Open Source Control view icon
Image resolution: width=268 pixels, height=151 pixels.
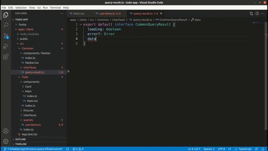pyautogui.click(x=5, y=36)
